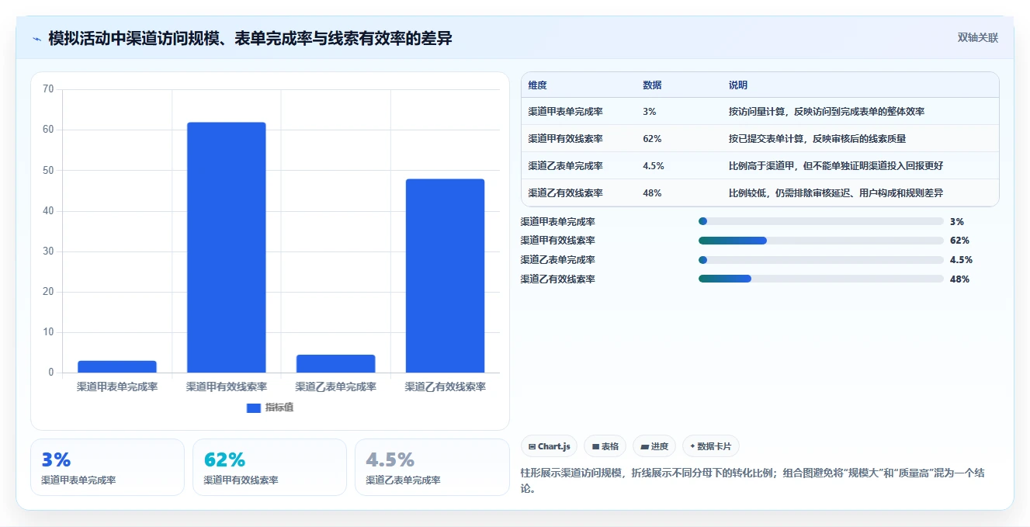
Task: Click the 双轴关联 label in header
Action: coord(977,37)
